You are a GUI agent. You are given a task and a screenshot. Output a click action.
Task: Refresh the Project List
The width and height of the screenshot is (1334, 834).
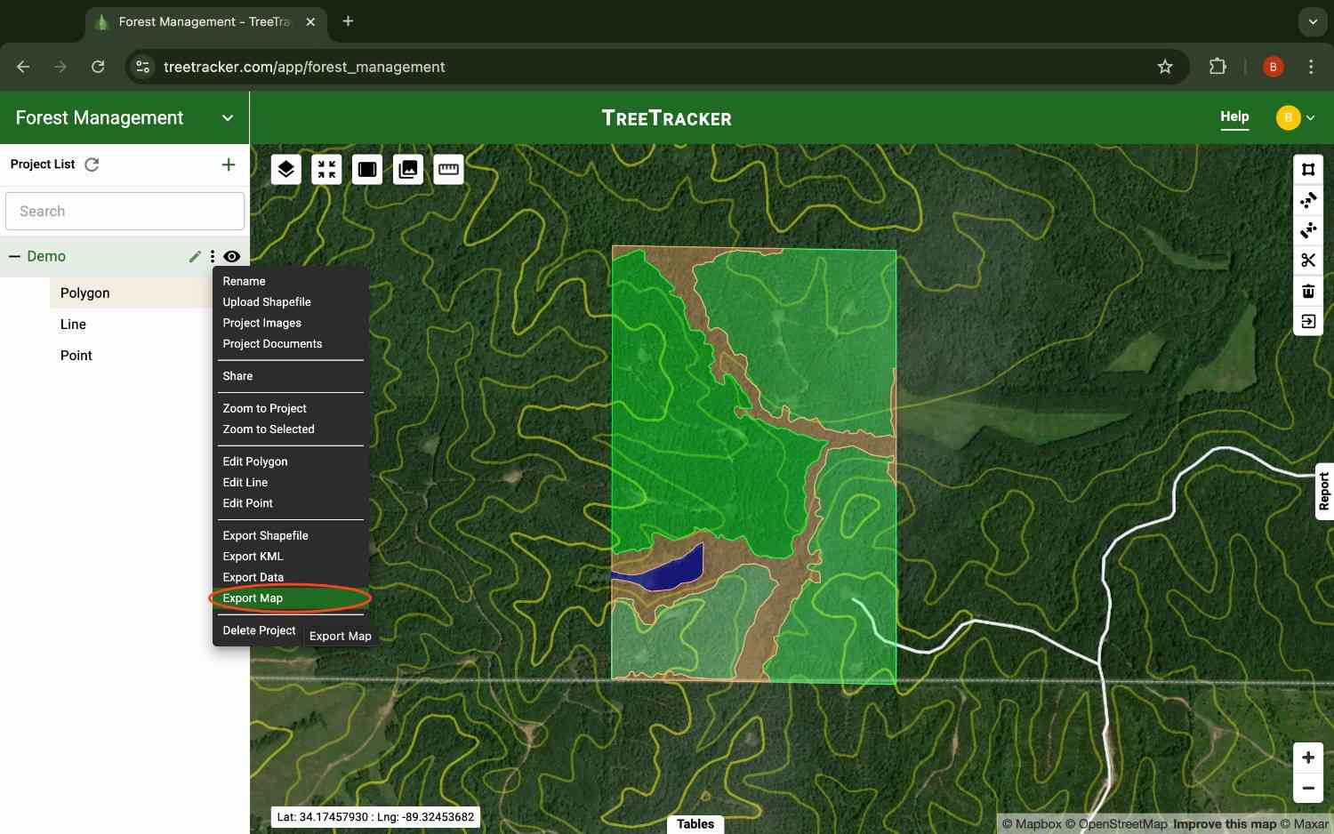click(92, 164)
